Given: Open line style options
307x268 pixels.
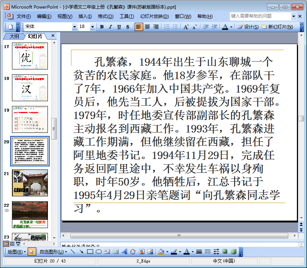Looking at the screenshot, I should click(199, 252).
